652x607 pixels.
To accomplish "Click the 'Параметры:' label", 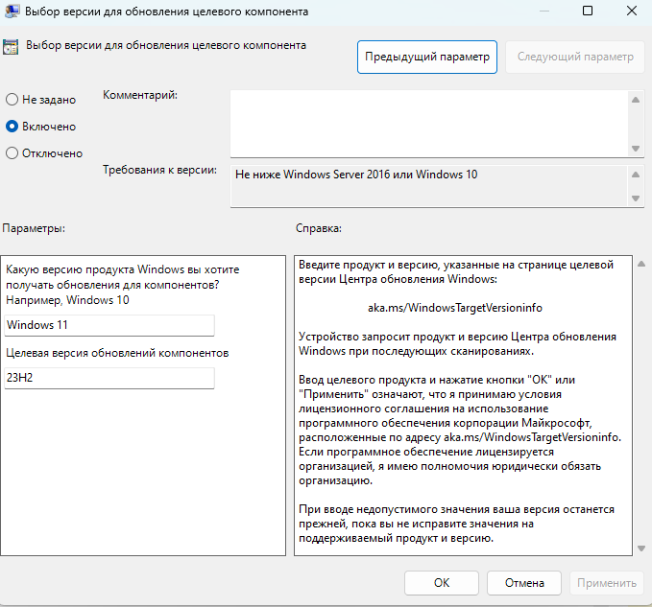I will click(x=34, y=228).
